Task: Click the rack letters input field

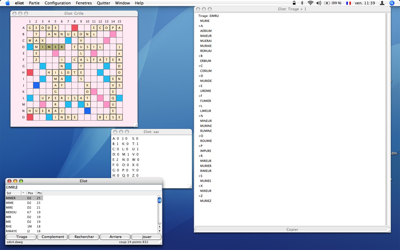Action: coord(83,187)
